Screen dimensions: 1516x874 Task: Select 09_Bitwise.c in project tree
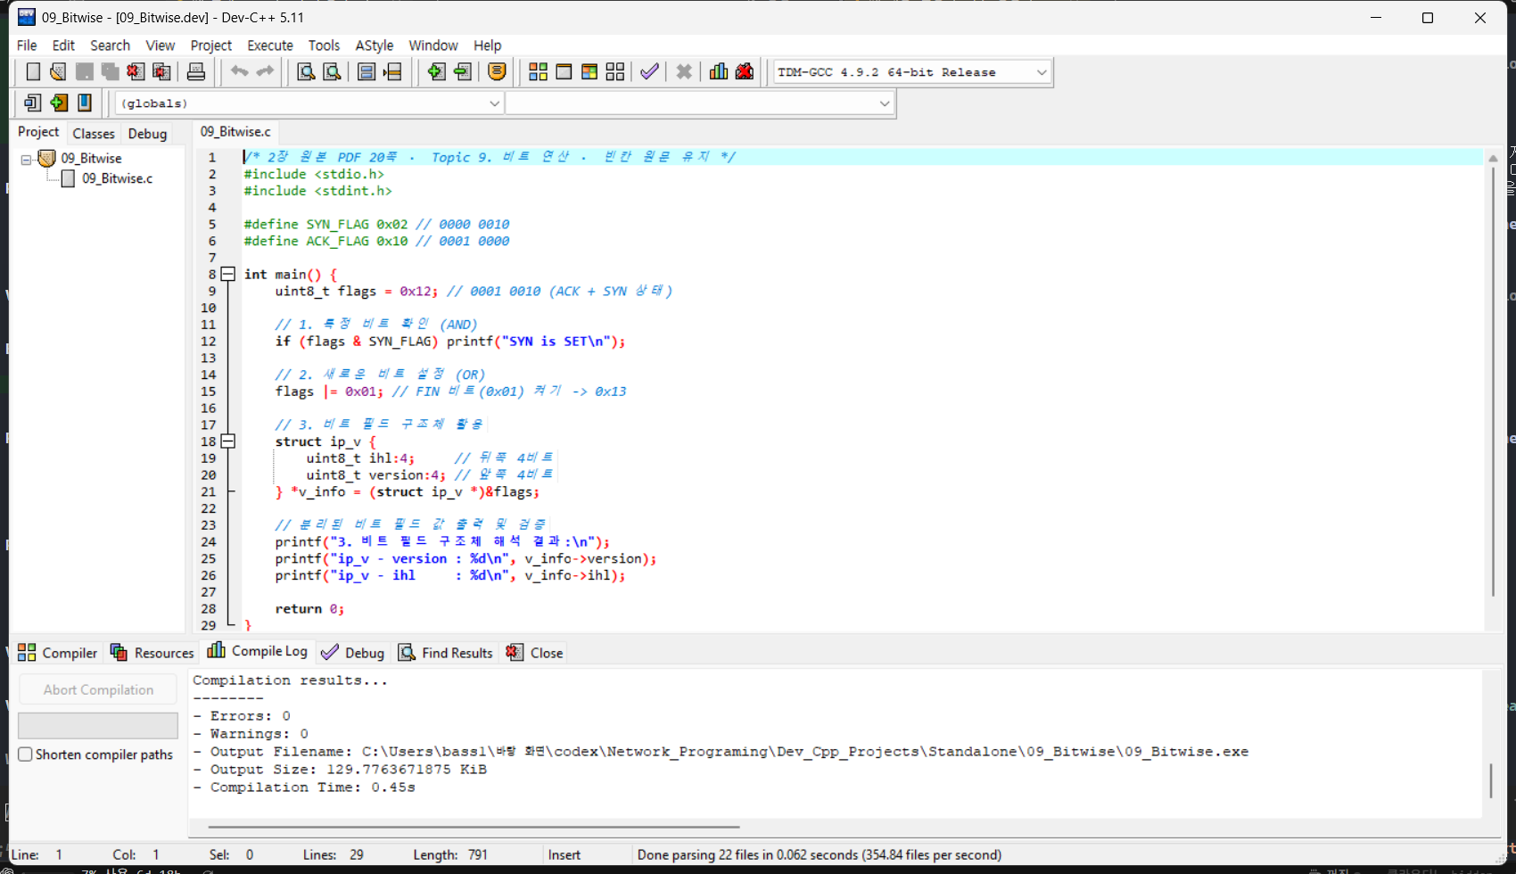coord(117,178)
